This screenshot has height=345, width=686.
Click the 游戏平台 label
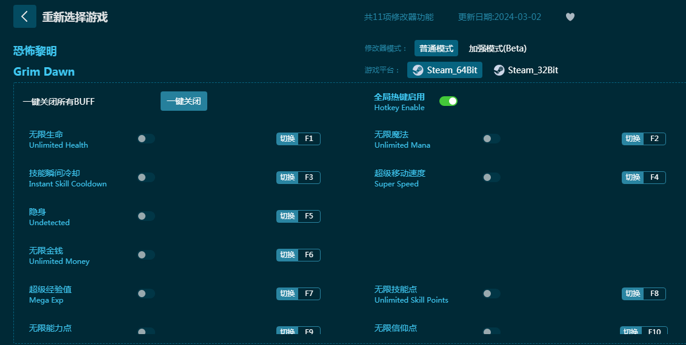pos(382,70)
